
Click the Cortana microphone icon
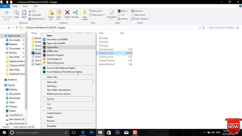[x=66, y=133]
